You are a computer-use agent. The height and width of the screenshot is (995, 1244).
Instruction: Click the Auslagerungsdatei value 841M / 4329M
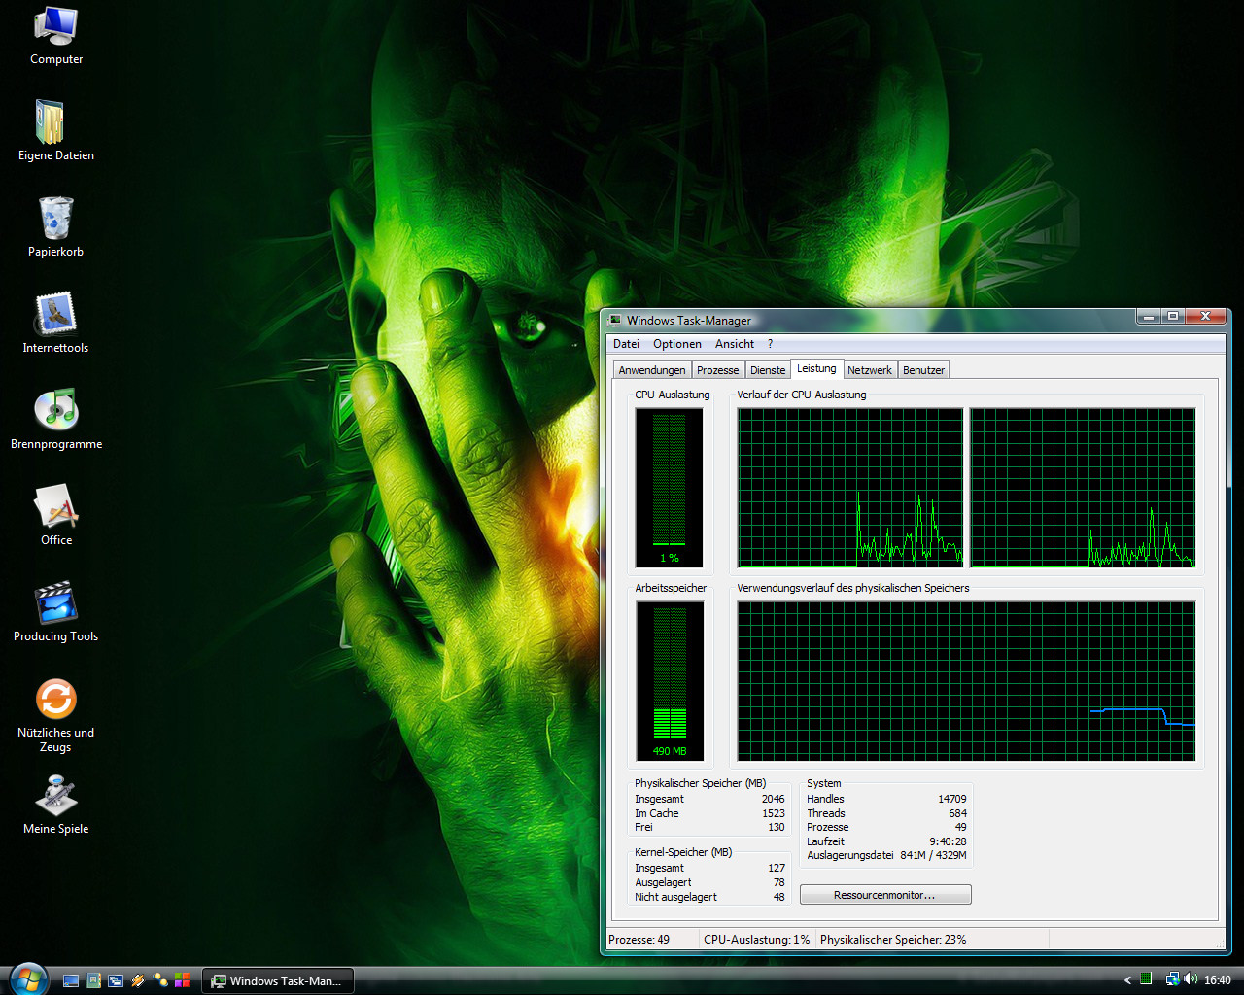(x=933, y=855)
